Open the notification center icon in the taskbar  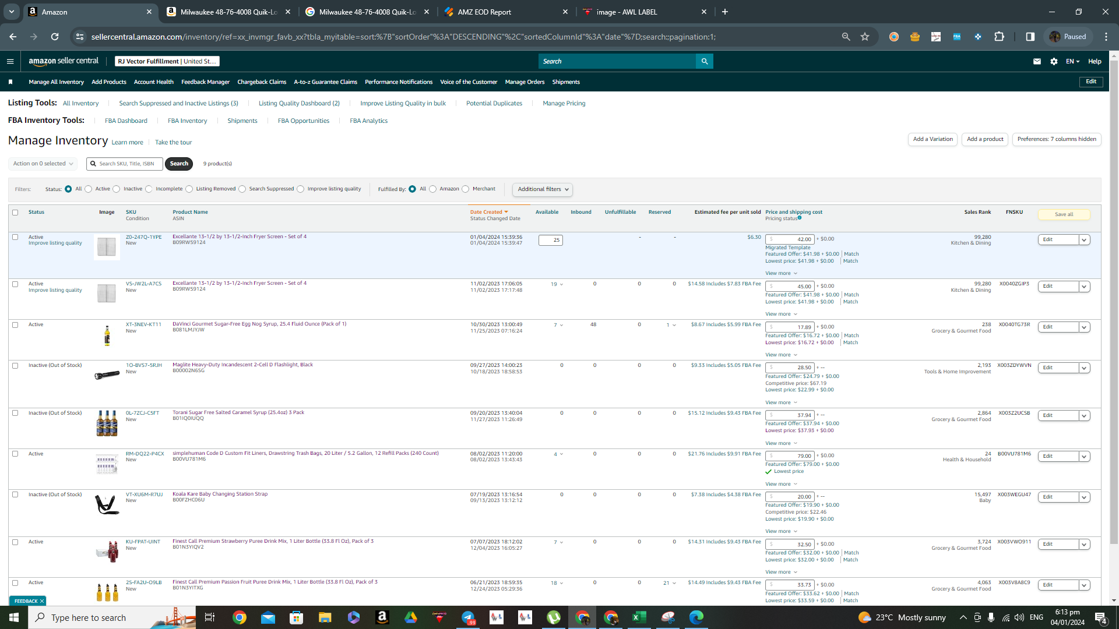1101,617
